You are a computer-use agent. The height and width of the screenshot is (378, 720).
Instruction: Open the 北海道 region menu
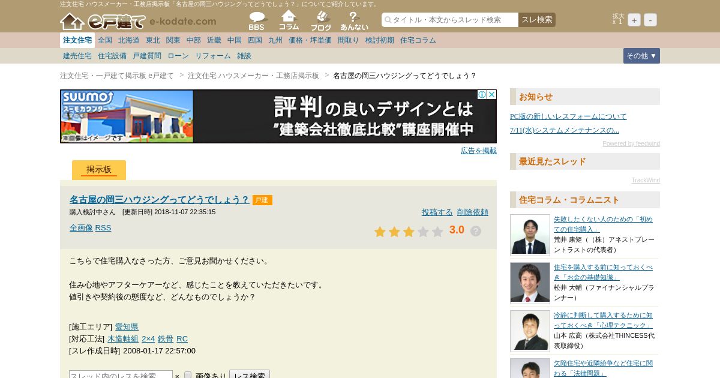[x=129, y=40]
